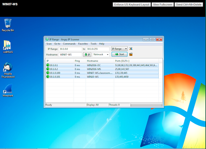Open the Go to menu

point(57,44)
